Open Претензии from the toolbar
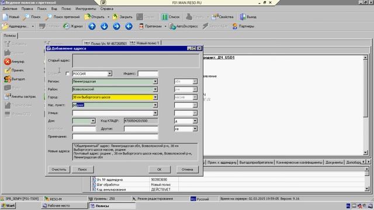The width and height of the screenshot is (374, 210). tap(150, 26)
